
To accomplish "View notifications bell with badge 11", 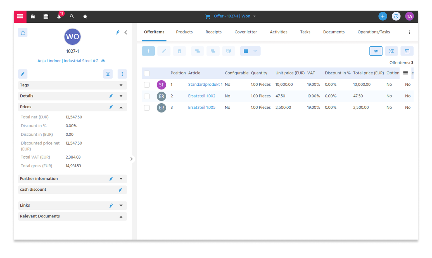I will click(59, 16).
